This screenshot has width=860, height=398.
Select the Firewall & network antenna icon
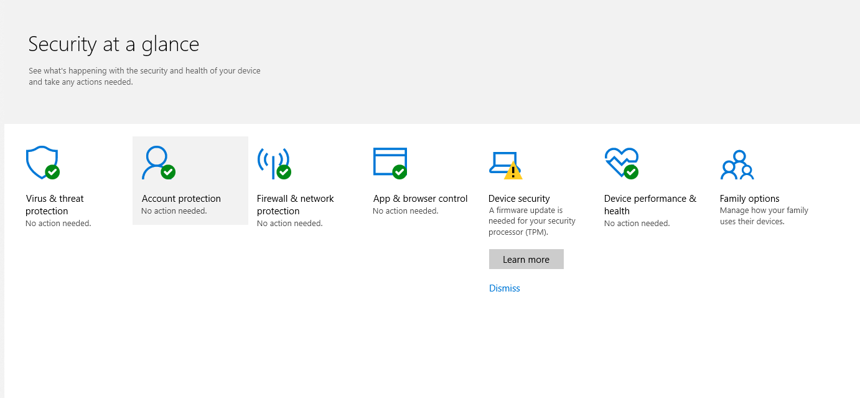(x=273, y=162)
